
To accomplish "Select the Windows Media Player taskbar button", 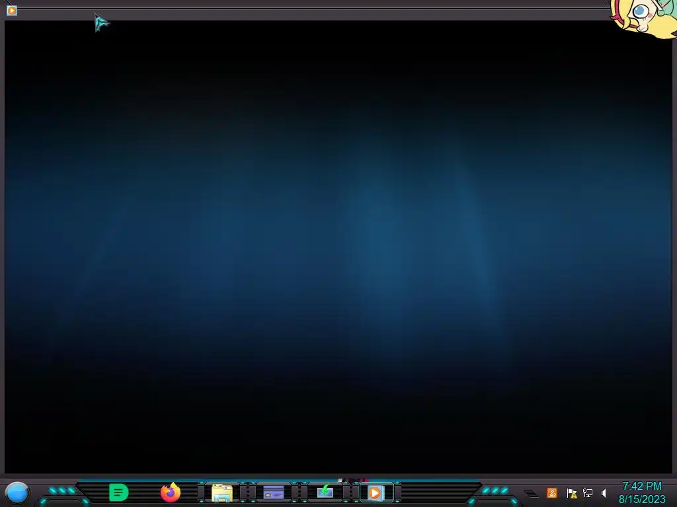I will [x=376, y=492].
